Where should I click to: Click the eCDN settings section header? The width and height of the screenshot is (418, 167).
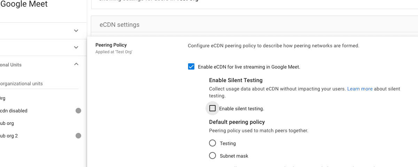point(119,25)
